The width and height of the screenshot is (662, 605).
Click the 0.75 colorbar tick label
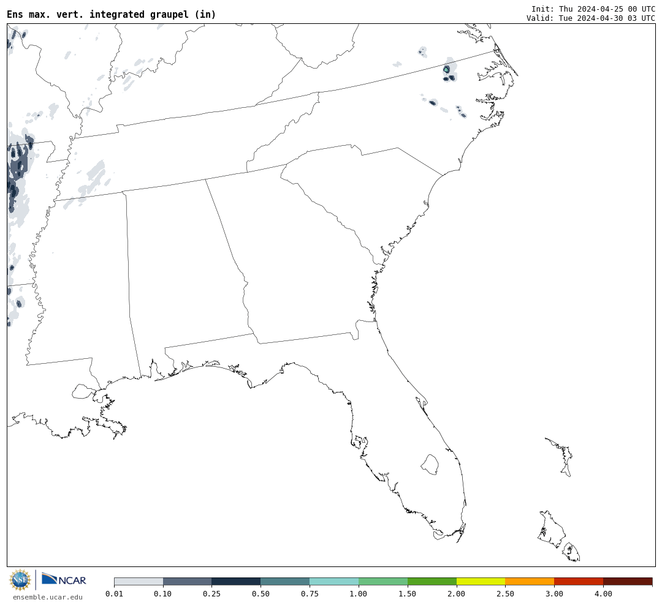[x=310, y=593]
